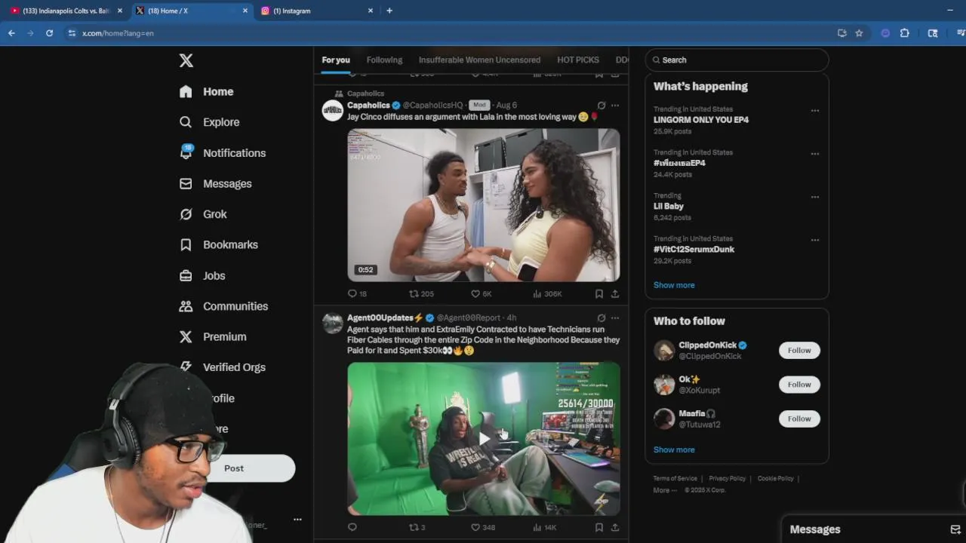The image size is (966, 543).
Task: Bookmark this page with star icon
Action: (859, 33)
